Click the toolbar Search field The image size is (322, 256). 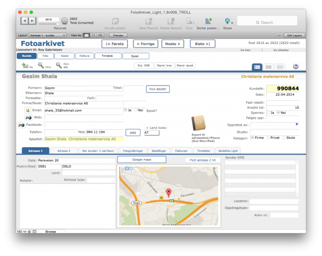267,21
